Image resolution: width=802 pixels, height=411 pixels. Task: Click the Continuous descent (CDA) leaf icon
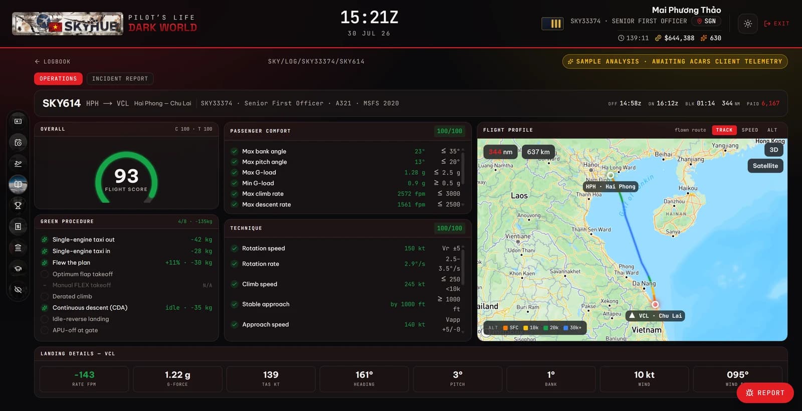click(45, 308)
